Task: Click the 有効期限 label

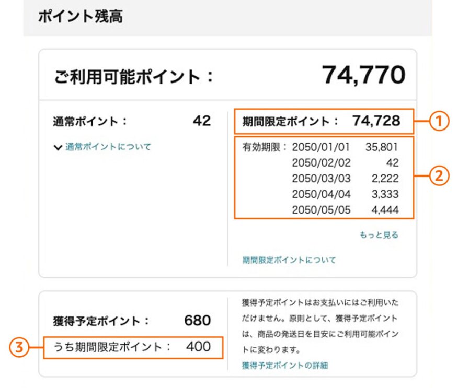Action: click(x=260, y=147)
